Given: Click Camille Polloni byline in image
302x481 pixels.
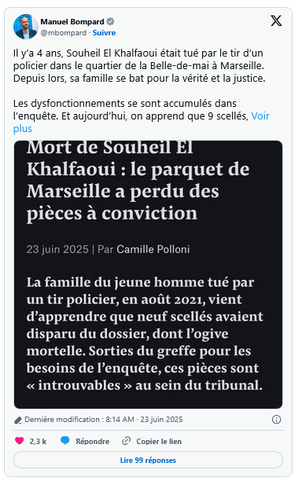Looking at the screenshot, I should click(153, 249).
